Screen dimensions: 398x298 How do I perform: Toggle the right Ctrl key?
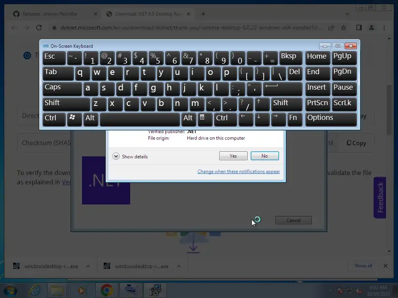point(225,120)
